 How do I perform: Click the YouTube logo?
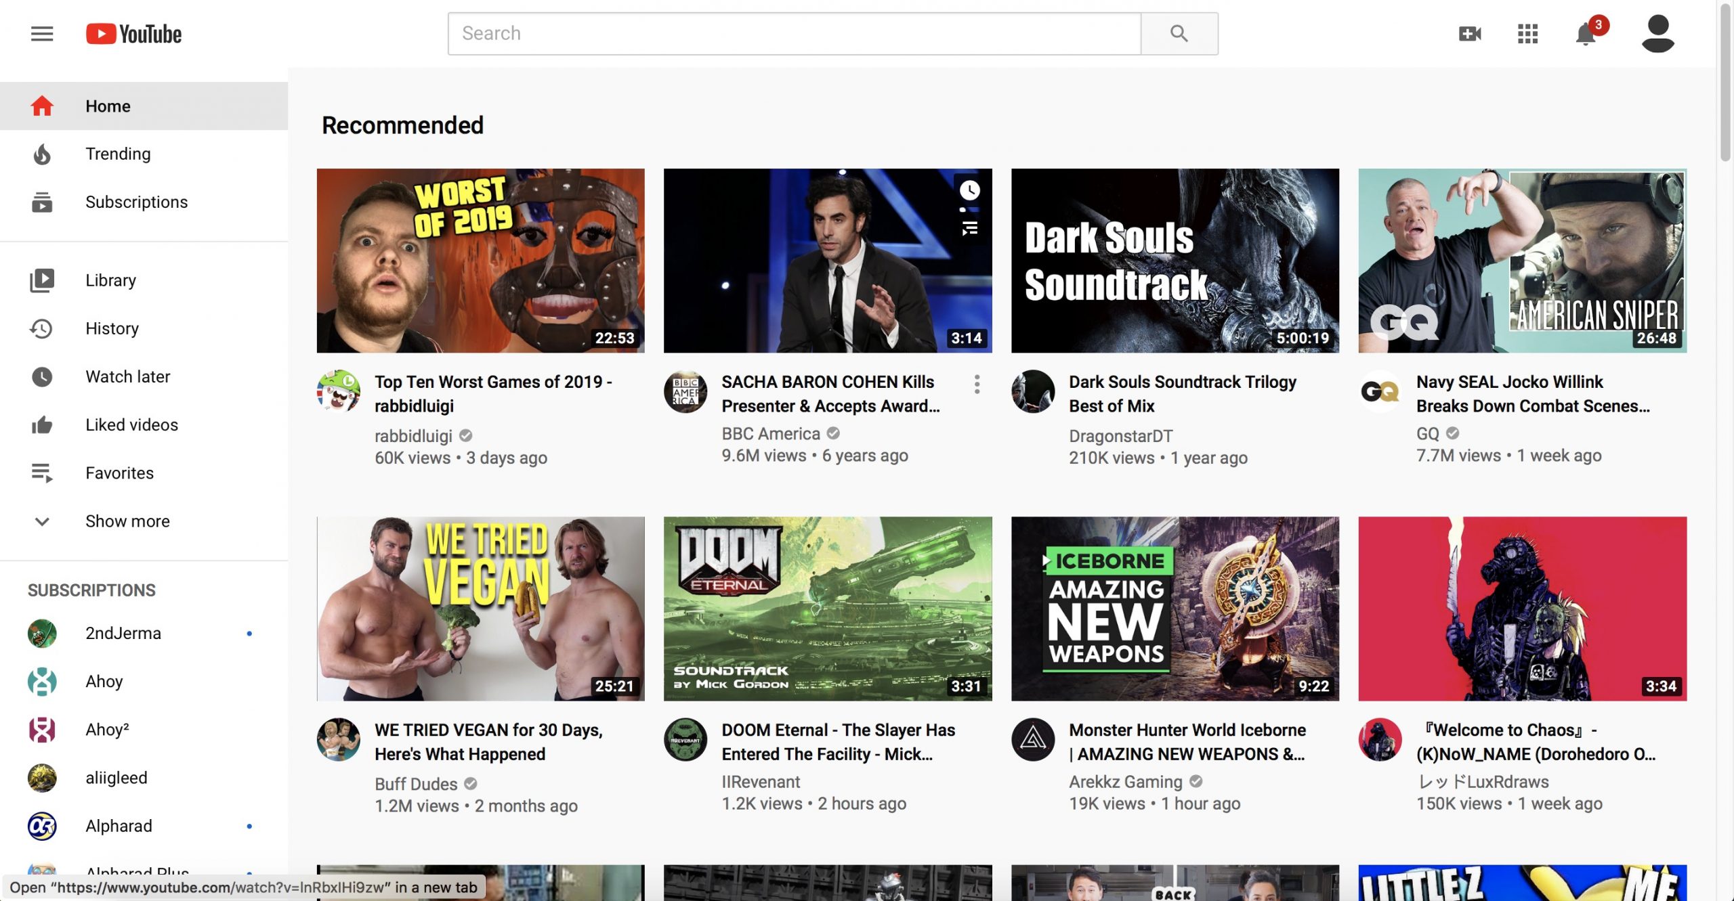(133, 34)
